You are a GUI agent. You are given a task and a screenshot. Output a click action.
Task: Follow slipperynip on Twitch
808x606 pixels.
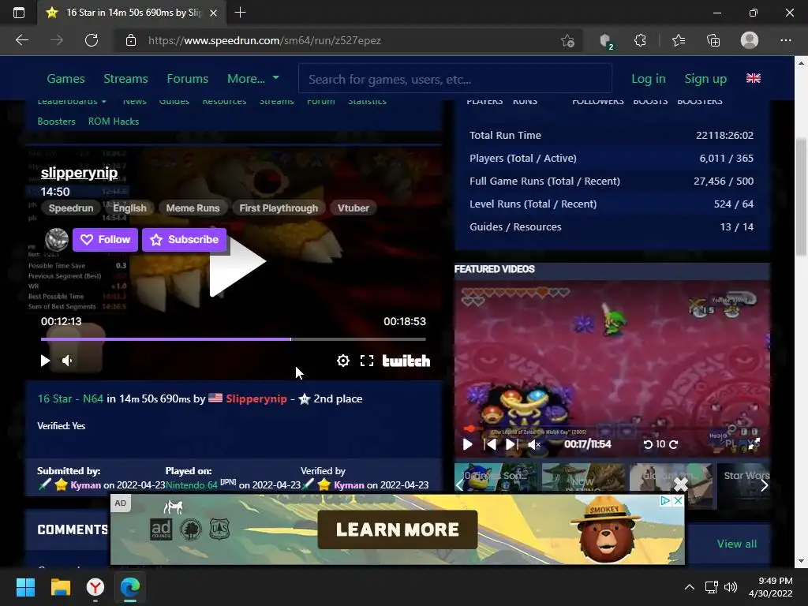coord(105,240)
